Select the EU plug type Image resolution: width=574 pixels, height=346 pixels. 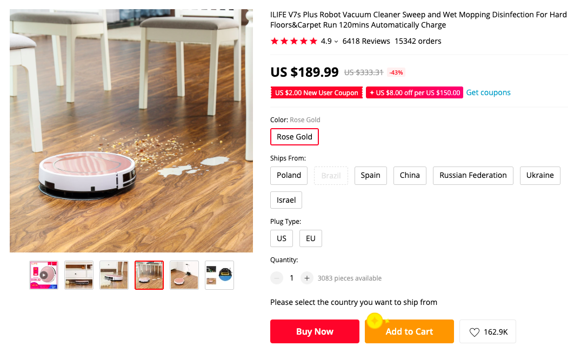click(x=310, y=238)
